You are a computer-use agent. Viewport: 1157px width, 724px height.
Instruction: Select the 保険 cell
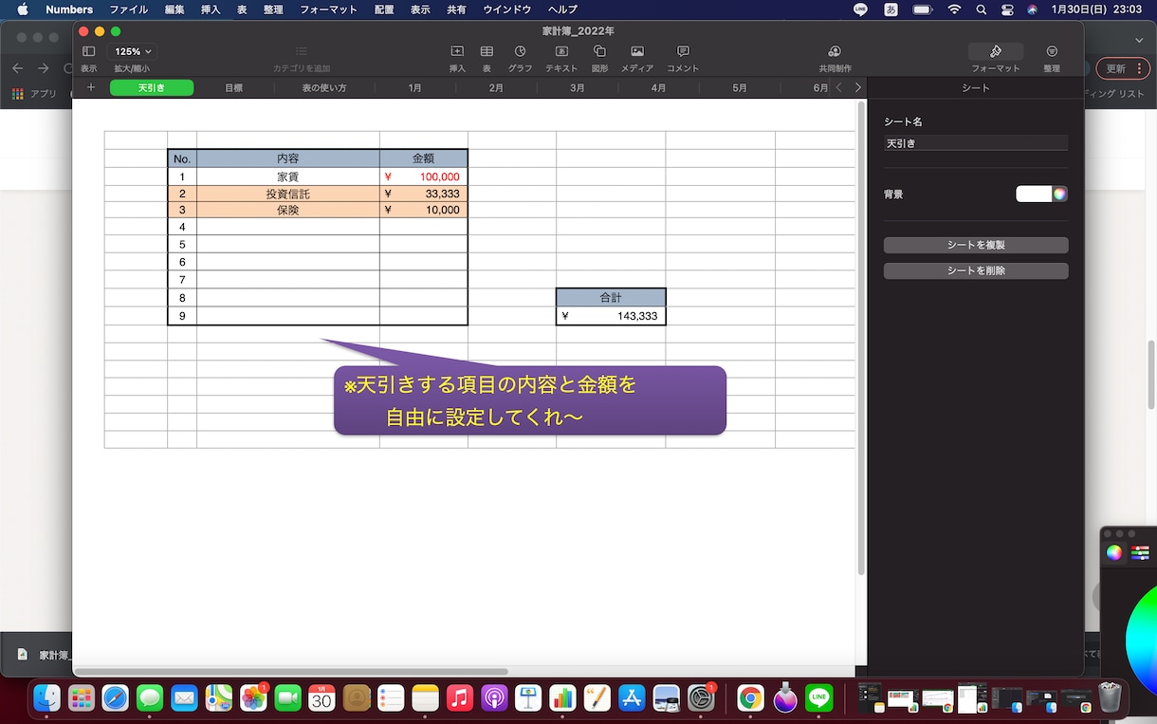coord(288,211)
